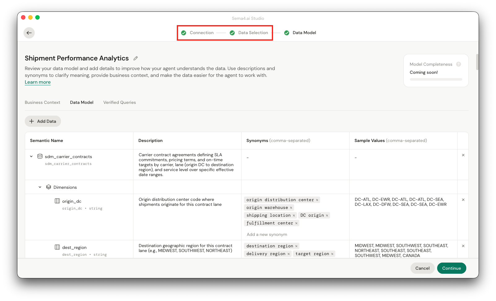Click the plus icon on Add Data
496x301 pixels.
tap(32, 121)
